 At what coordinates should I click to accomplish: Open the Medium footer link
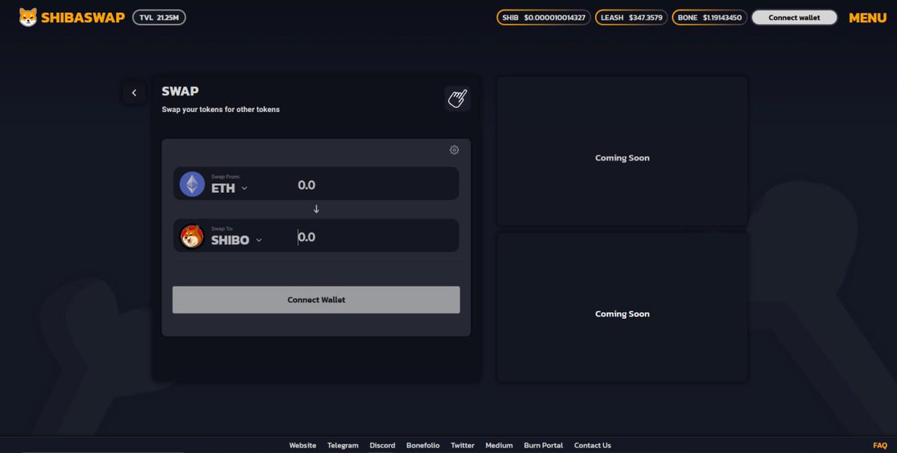point(499,446)
